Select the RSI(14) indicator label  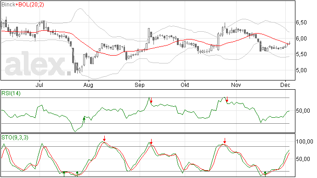[x=11, y=93]
